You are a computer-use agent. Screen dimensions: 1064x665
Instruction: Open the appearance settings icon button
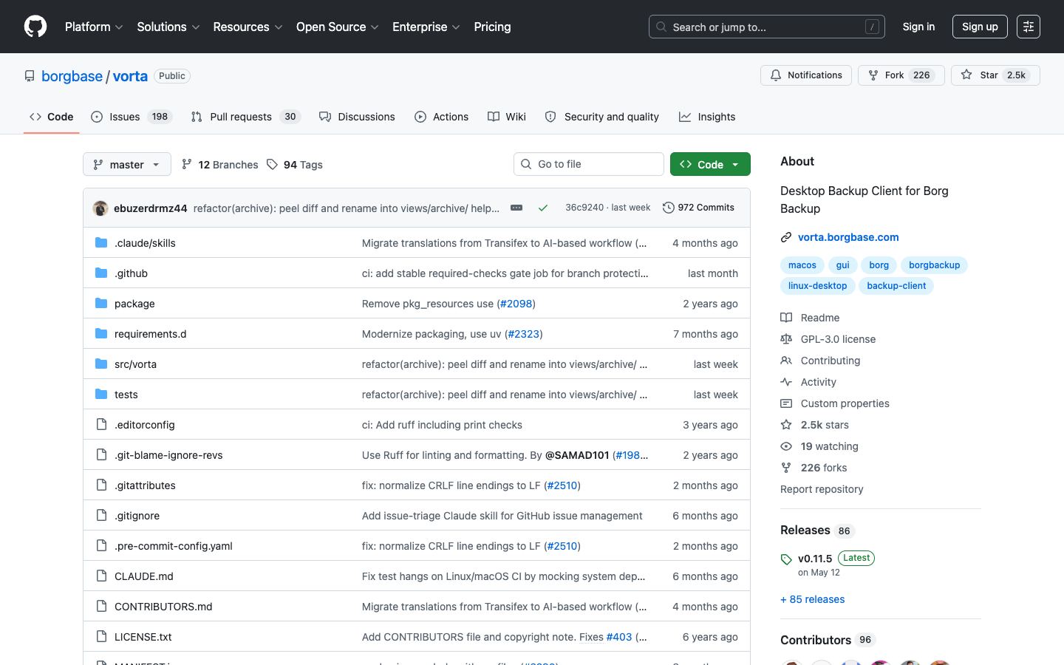[x=1028, y=27]
